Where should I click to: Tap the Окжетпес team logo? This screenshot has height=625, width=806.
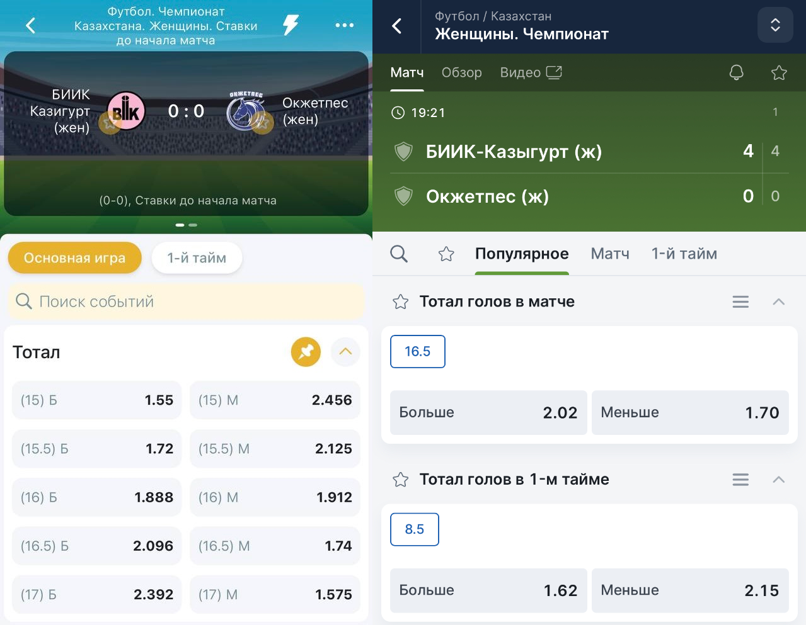[x=246, y=111]
